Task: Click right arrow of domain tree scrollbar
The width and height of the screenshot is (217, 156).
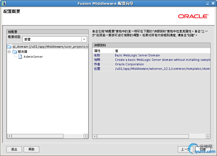Action: click(x=86, y=136)
